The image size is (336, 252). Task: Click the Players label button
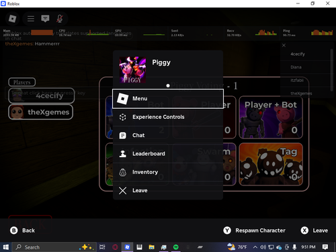click(22, 82)
